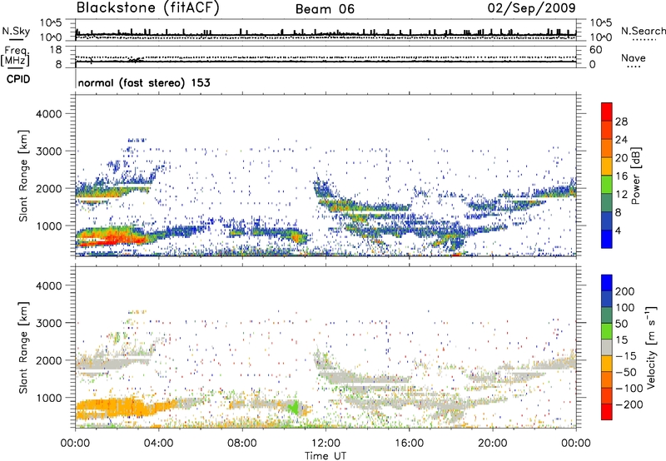The height and width of the screenshot is (461, 666).
Task: Click the N.Sky legend label
Action: tap(16, 31)
